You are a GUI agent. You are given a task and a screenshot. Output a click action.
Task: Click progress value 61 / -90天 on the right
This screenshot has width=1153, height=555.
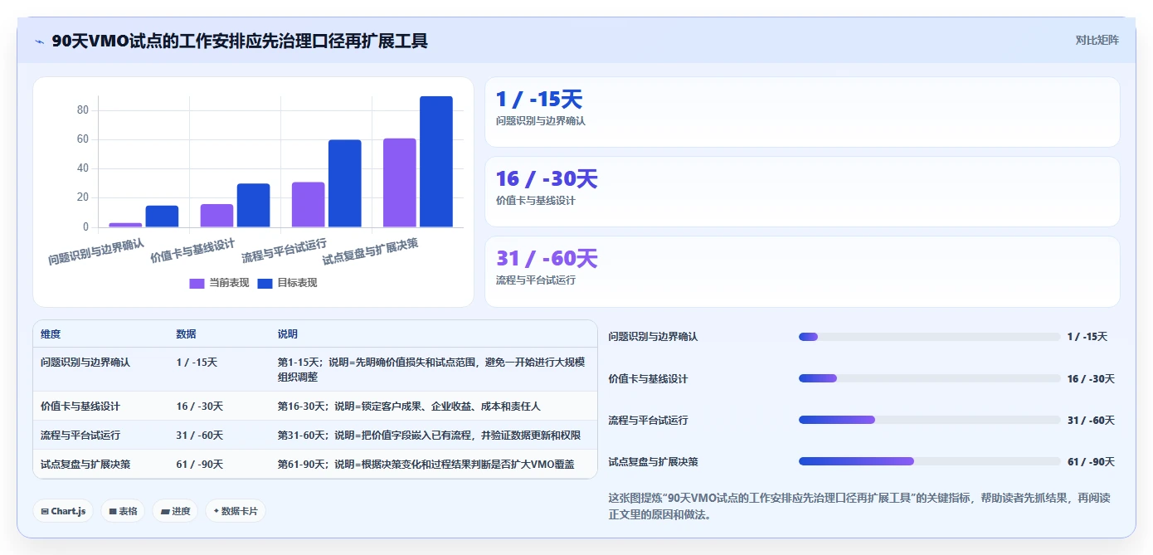[1091, 462]
